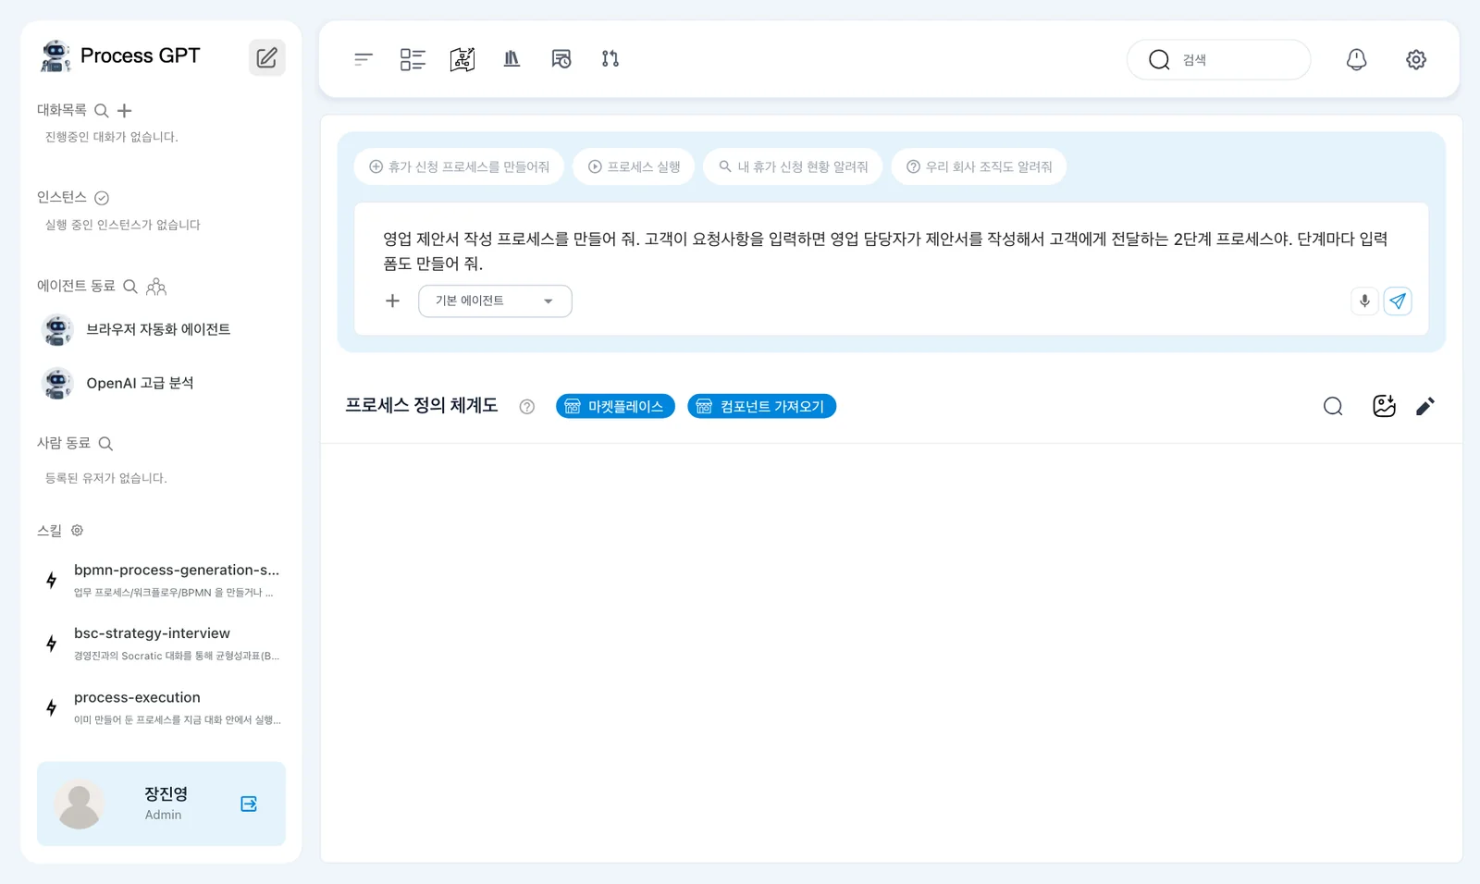Open the Process GPT robot logo
The width and height of the screenshot is (1480, 884).
(x=55, y=55)
